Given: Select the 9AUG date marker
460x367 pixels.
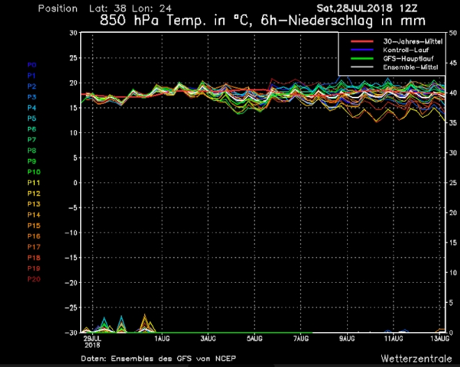Looking at the screenshot, I should tap(347, 338).
